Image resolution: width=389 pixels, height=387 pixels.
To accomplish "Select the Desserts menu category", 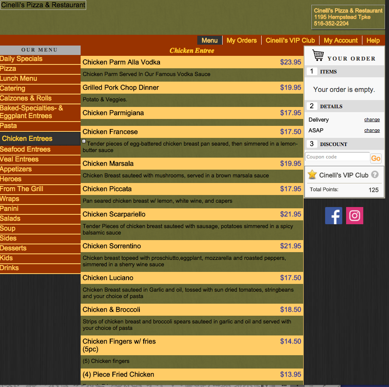I will click(13, 248).
